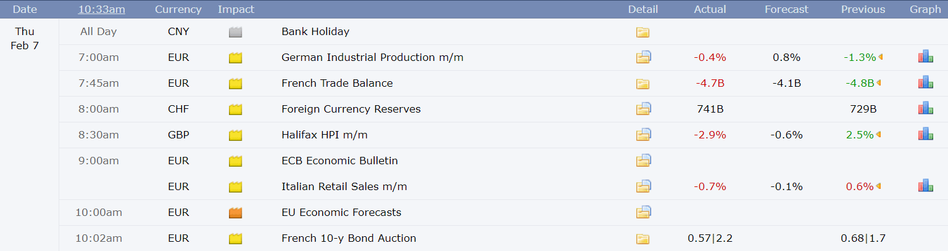Expand Foreign Currency Reserves detail folder
The image size is (948, 251).
click(643, 110)
